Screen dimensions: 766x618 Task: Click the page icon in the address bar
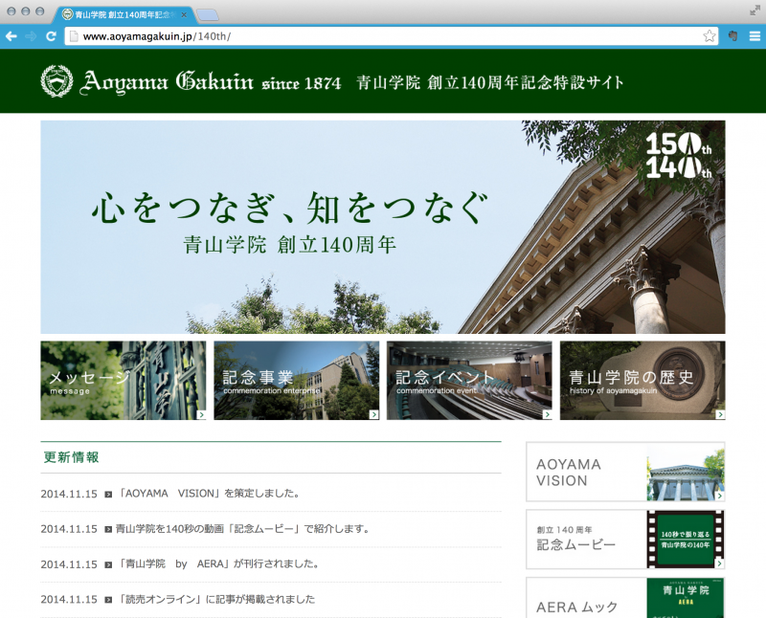[x=74, y=36]
